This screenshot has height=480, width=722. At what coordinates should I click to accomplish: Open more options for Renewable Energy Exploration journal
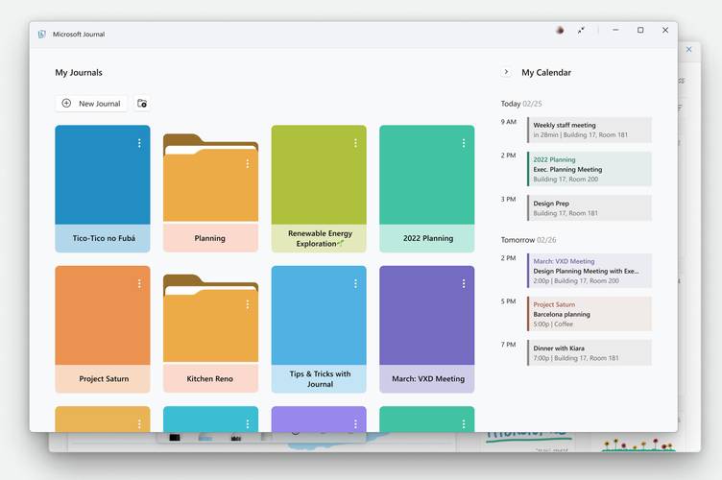click(355, 143)
